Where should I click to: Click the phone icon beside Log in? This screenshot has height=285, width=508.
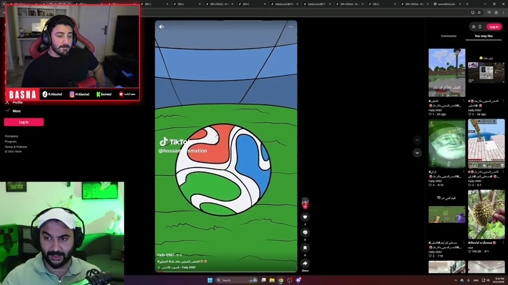[480, 27]
